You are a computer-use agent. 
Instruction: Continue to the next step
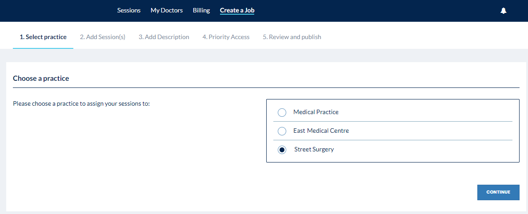coord(498,192)
